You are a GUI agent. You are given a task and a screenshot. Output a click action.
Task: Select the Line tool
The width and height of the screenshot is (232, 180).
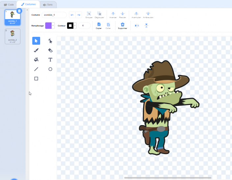tap(36, 69)
